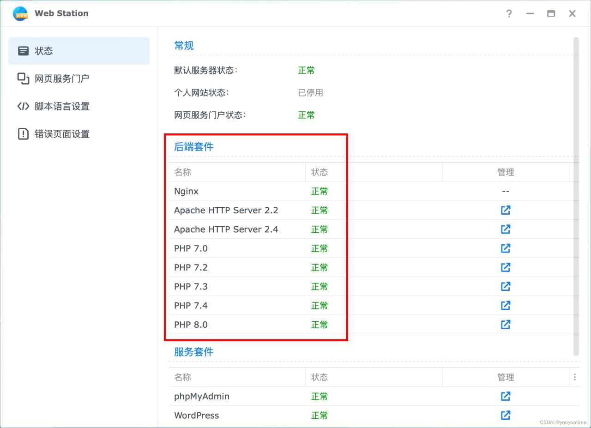Open WordPress management icon
The image size is (591, 428).
click(x=505, y=415)
